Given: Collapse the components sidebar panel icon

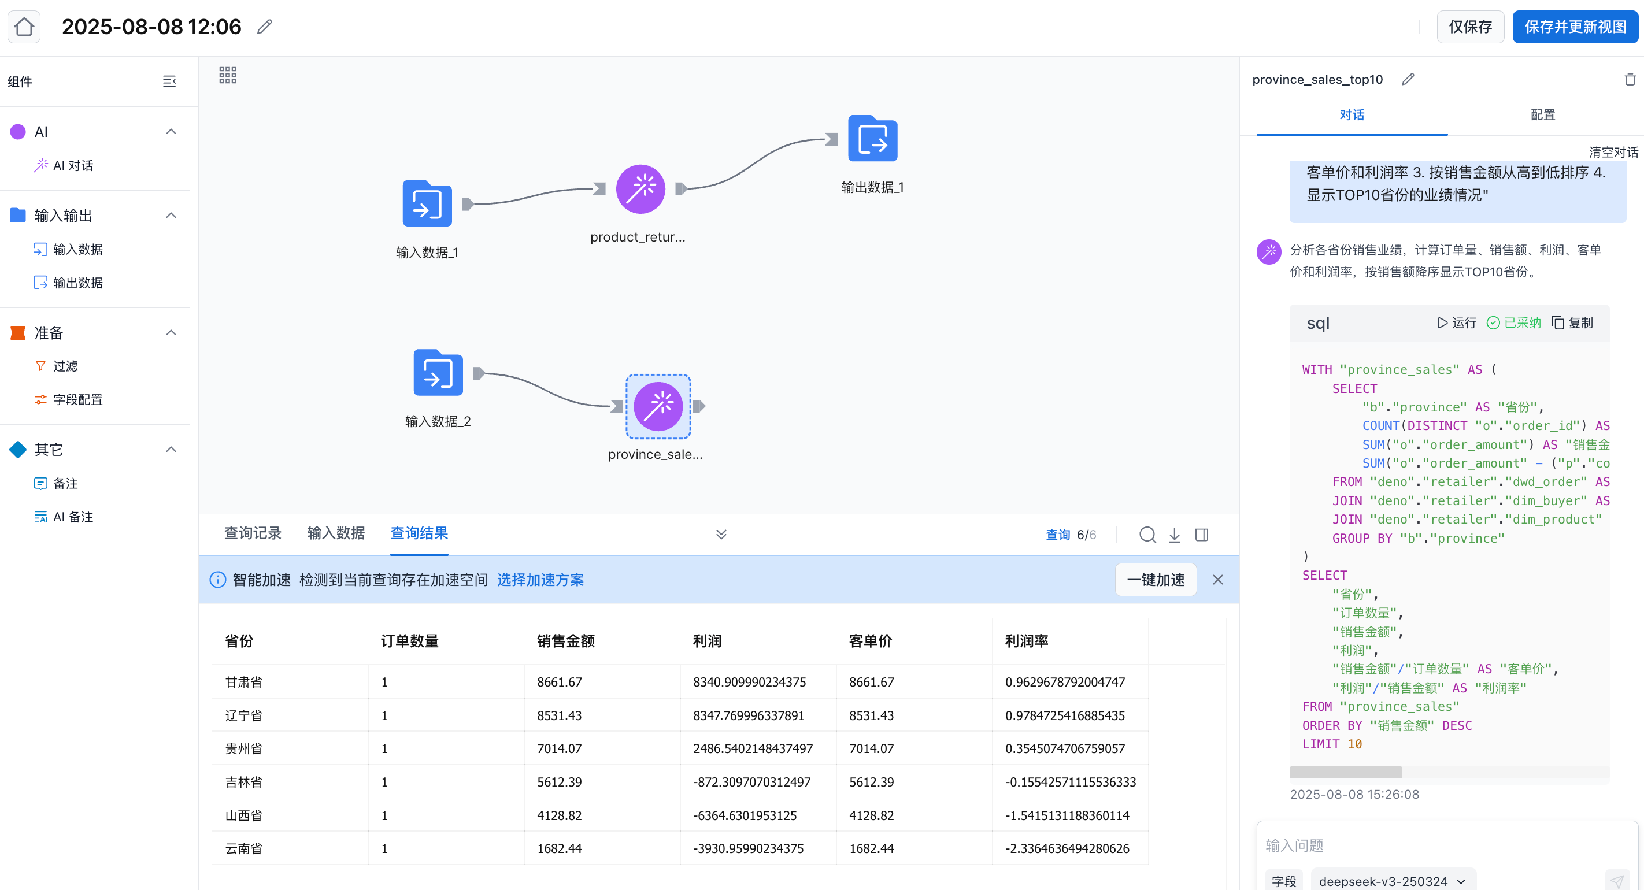Looking at the screenshot, I should tap(169, 81).
